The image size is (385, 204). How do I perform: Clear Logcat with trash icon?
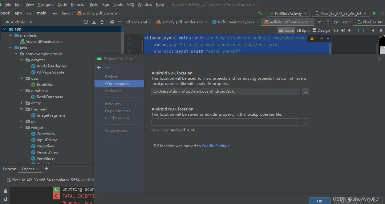coord(6,191)
